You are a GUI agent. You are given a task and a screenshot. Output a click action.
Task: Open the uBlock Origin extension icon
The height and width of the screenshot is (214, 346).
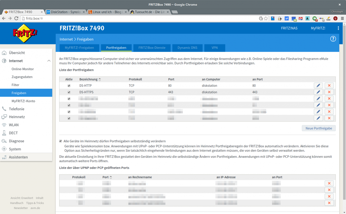[x=335, y=18]
